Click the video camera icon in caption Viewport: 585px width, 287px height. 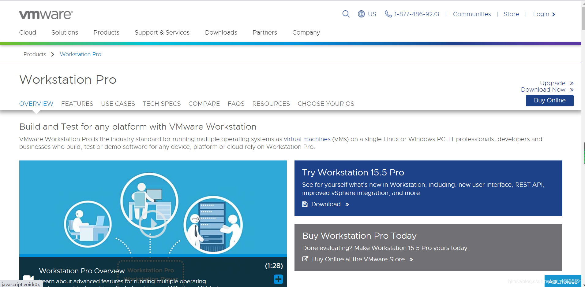(28, 278)
